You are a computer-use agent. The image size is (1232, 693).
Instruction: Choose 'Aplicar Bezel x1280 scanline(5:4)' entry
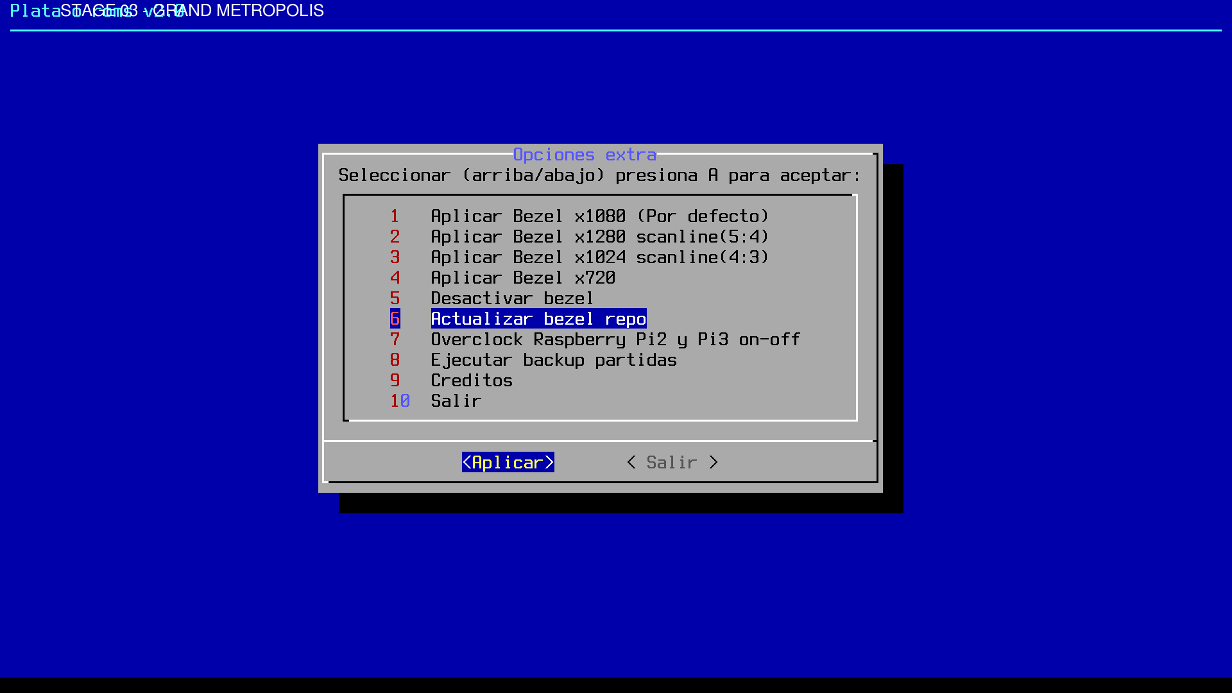pyautogui.click(x=599, y=237)
